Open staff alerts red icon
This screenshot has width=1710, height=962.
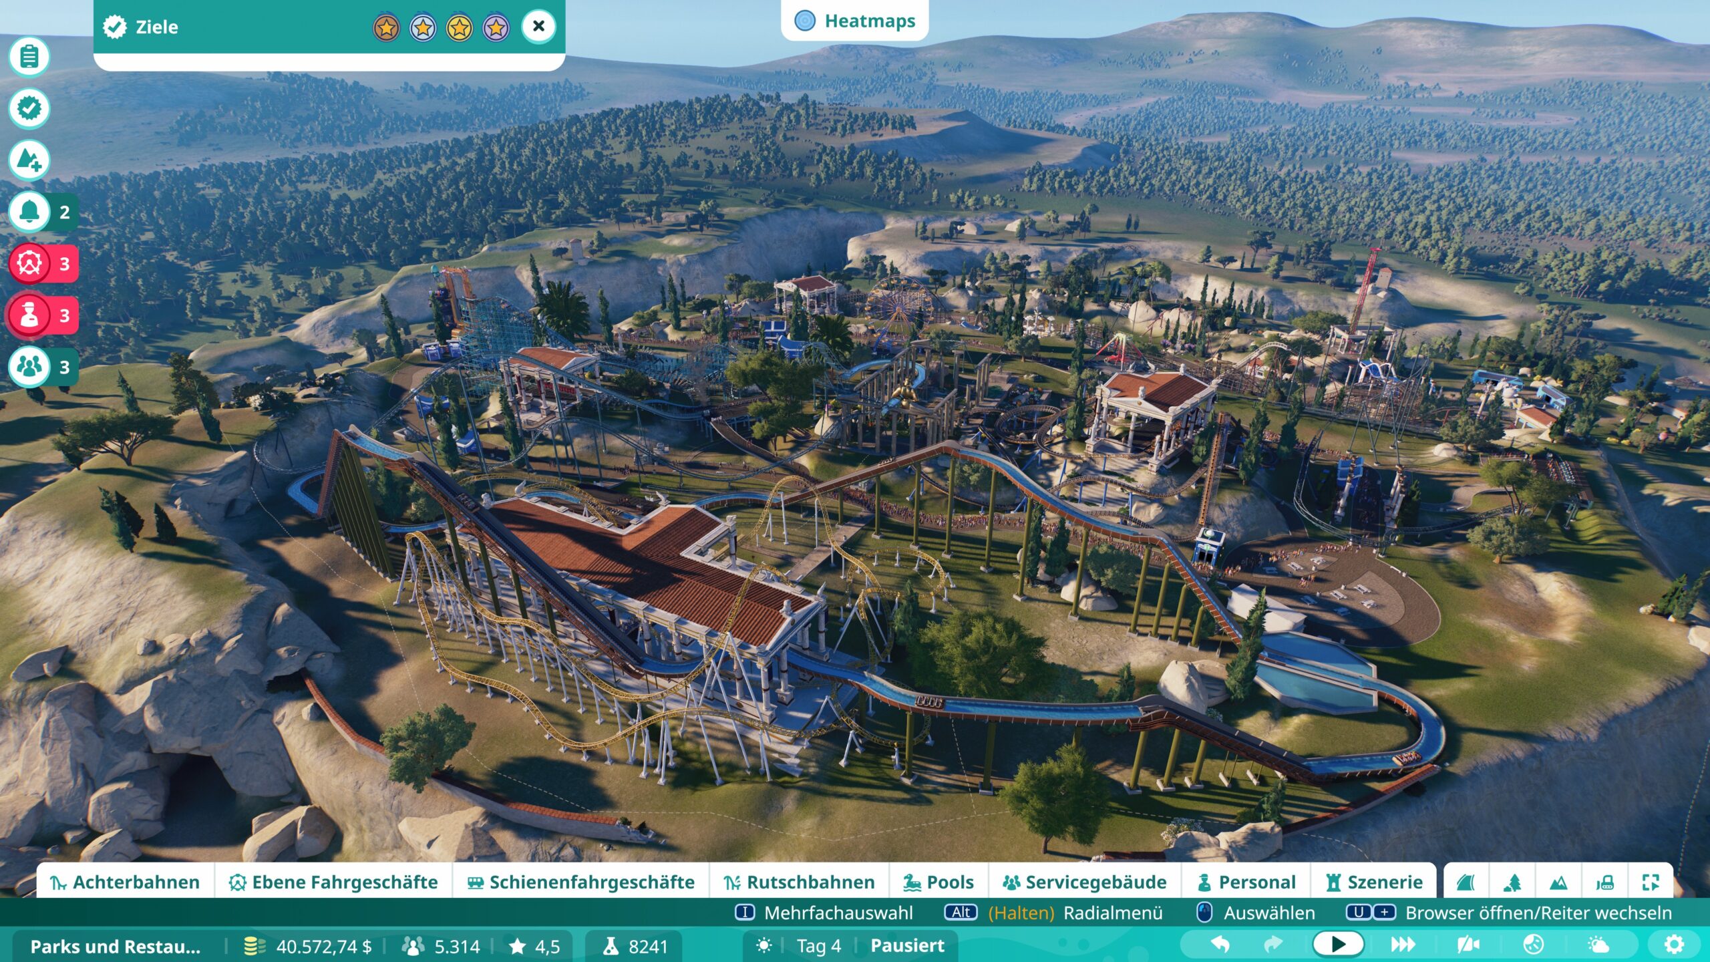[29, 315]
